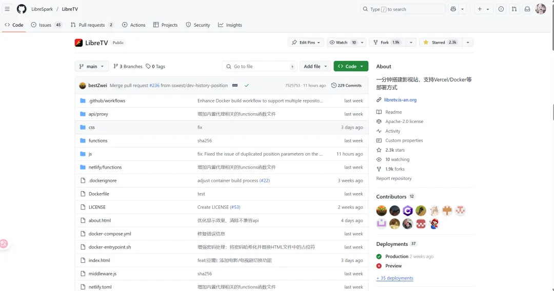Fork the repository
The image size is (554, 291).
tap(386, 43)
